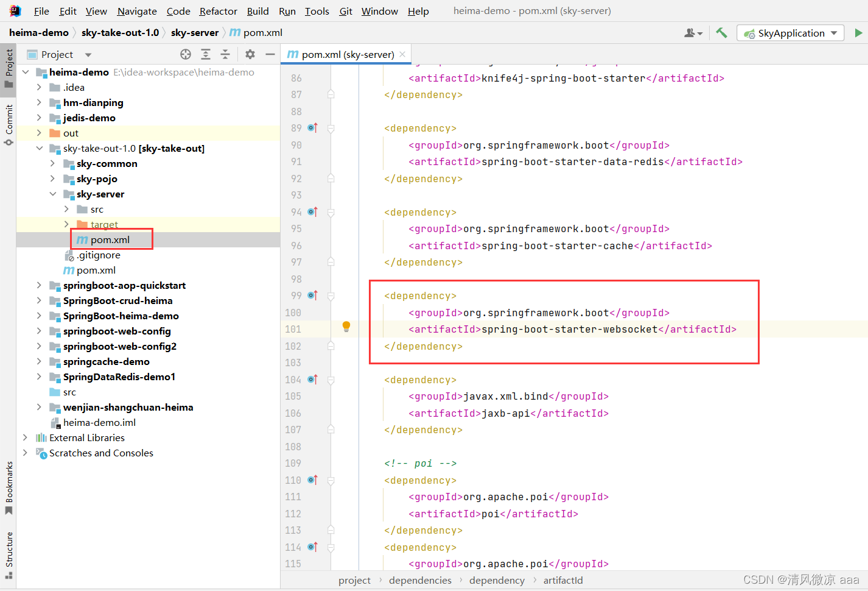868x591 pixels.
Task: Click 'artifactId' in bottom breadcrumb
Action: [563, 580]
